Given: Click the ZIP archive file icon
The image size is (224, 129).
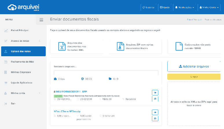Looking at the screenshot, I should 120,46.
